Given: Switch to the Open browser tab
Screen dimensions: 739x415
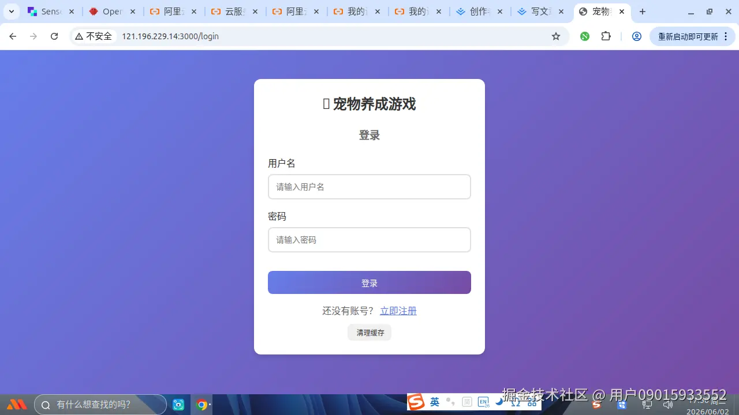Looking at the screenshot, I should click(x=113, y=12).
